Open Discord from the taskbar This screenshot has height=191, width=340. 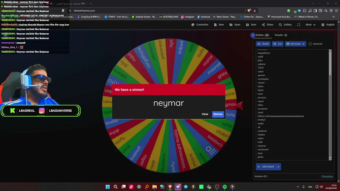click(x=178, y=187)
